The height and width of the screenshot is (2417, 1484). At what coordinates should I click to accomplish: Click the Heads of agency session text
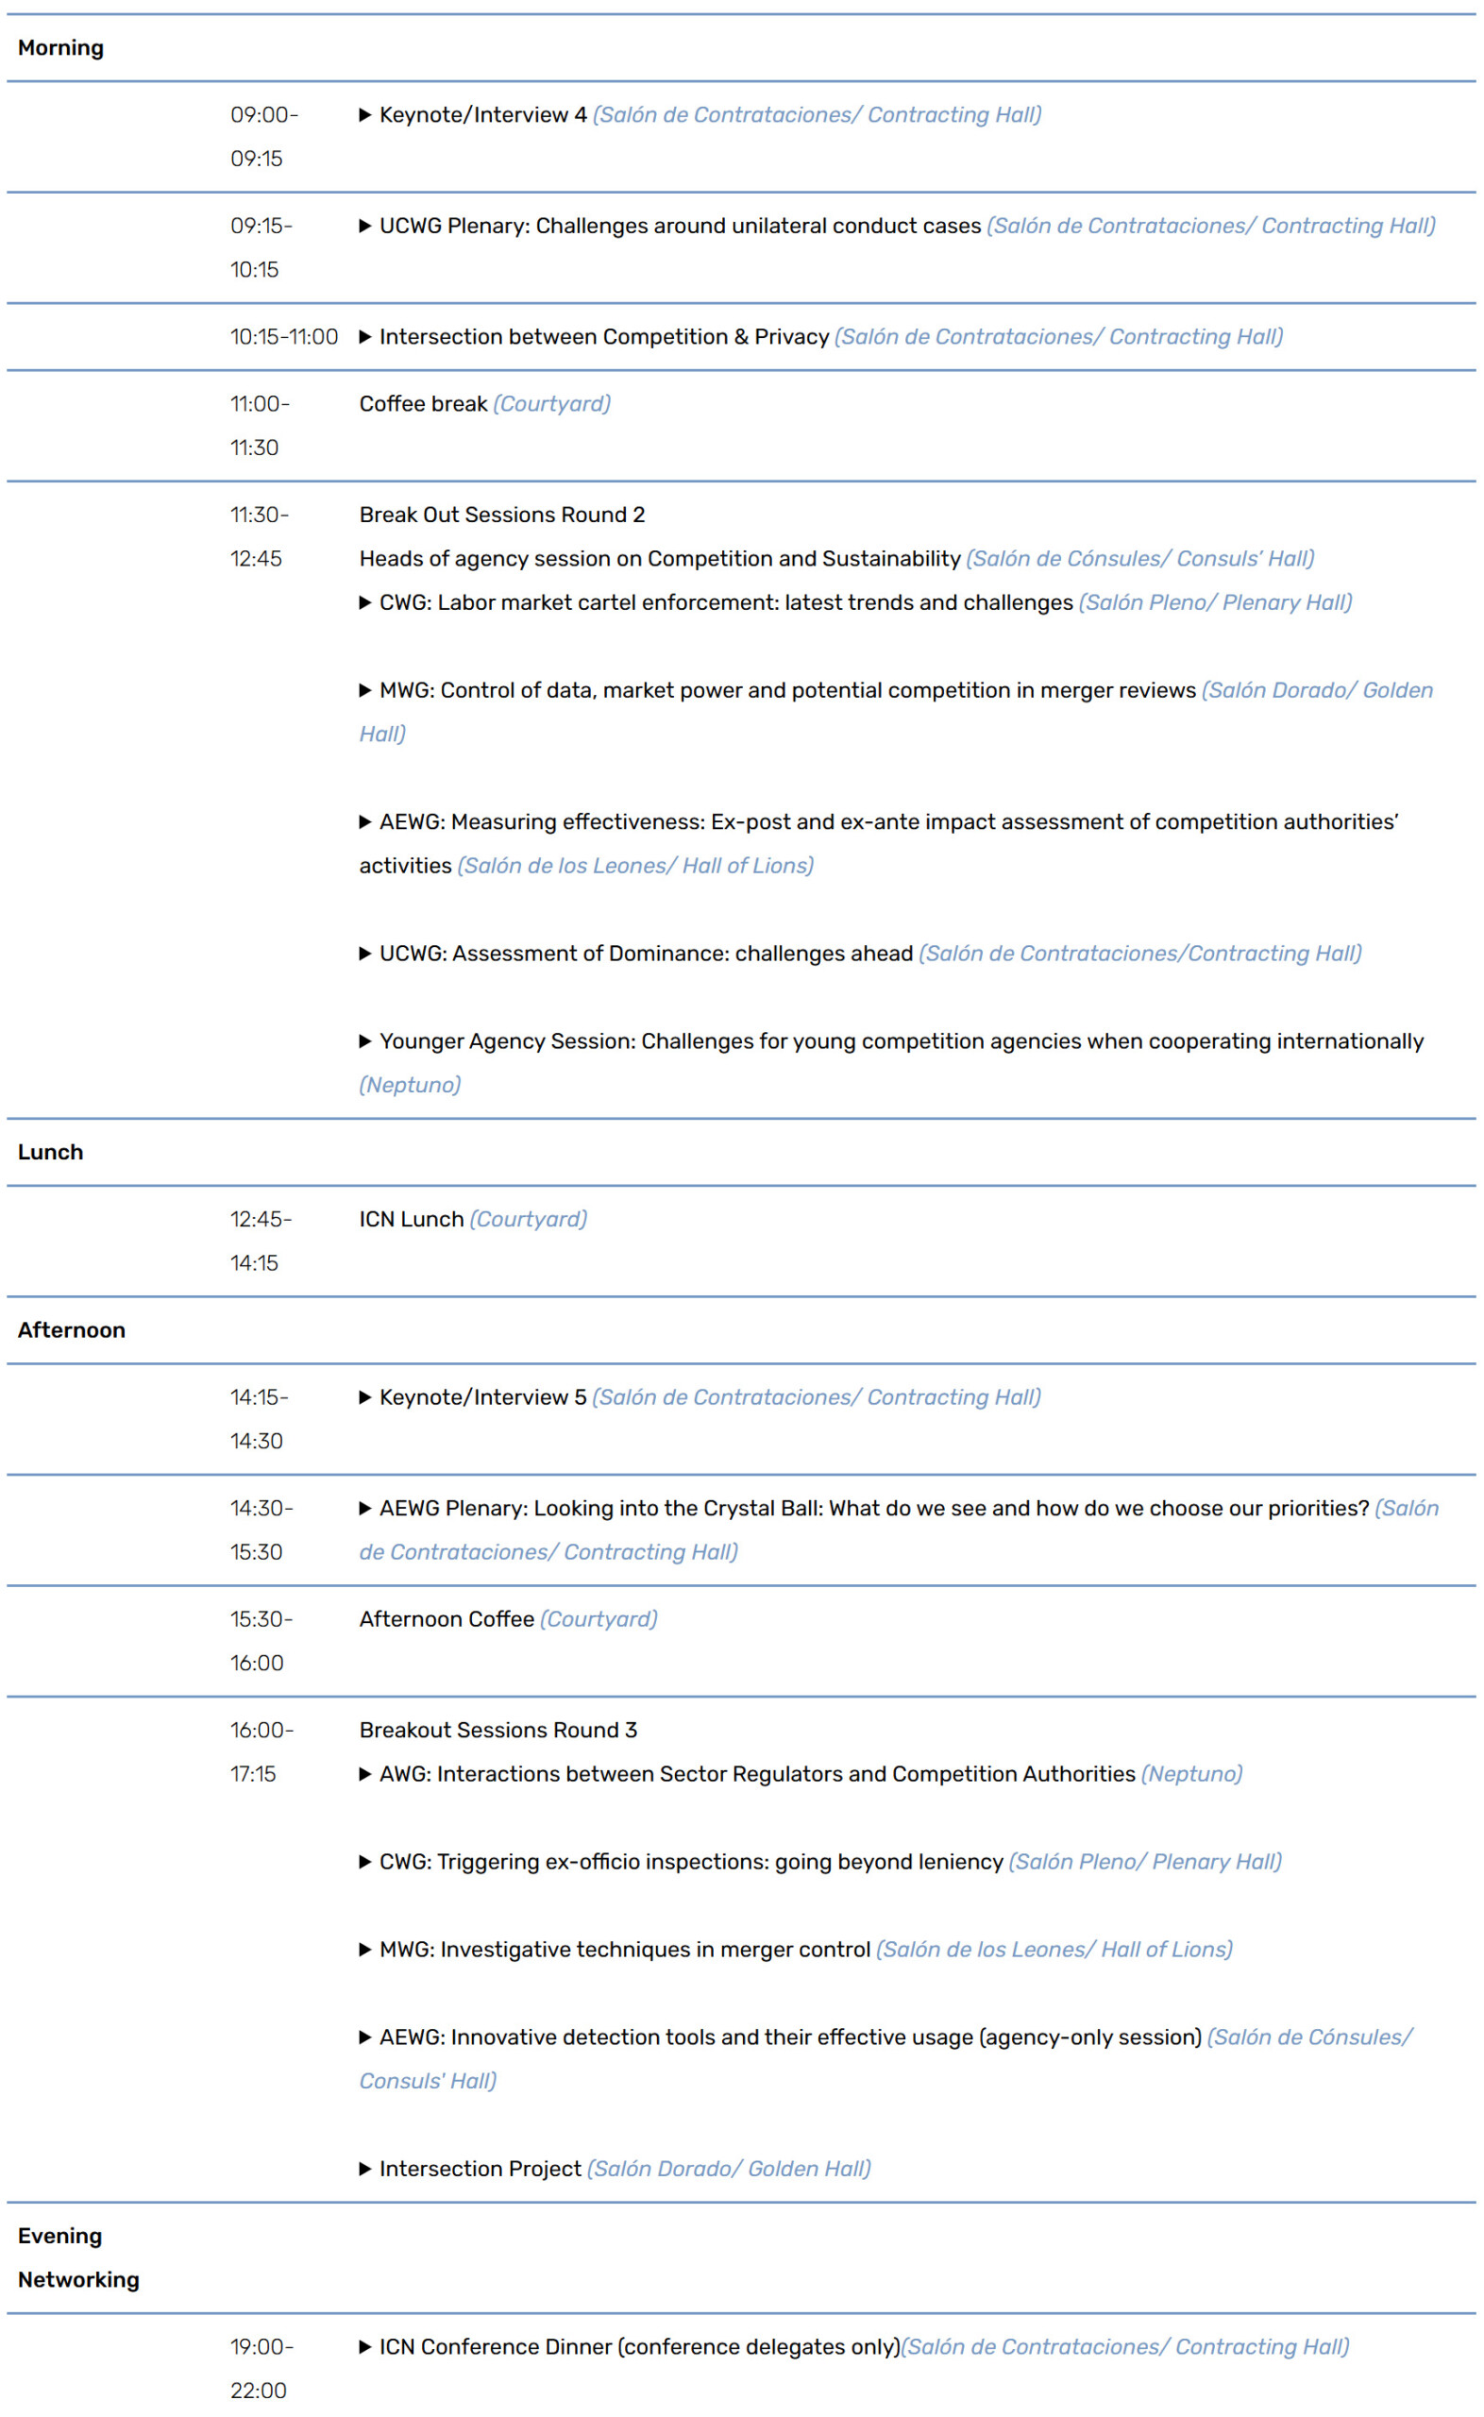660,559
